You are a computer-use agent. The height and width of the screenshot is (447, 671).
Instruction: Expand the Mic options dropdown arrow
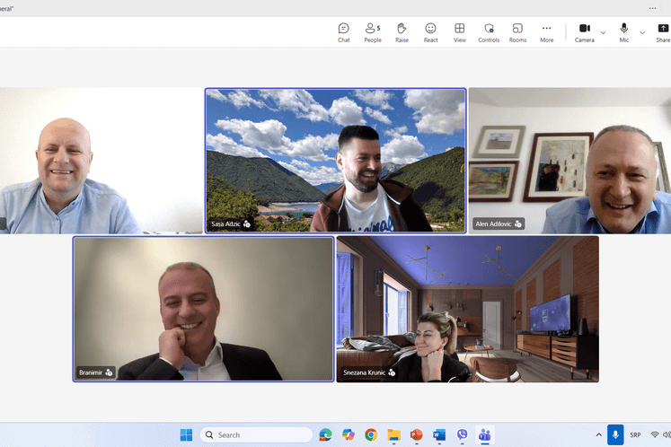click(x=642, y=32)
